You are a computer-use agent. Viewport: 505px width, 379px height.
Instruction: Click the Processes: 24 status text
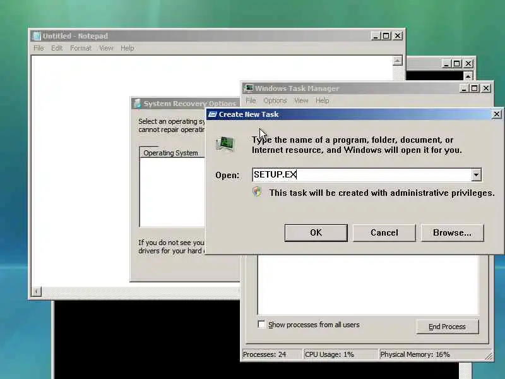click(264, 354)
